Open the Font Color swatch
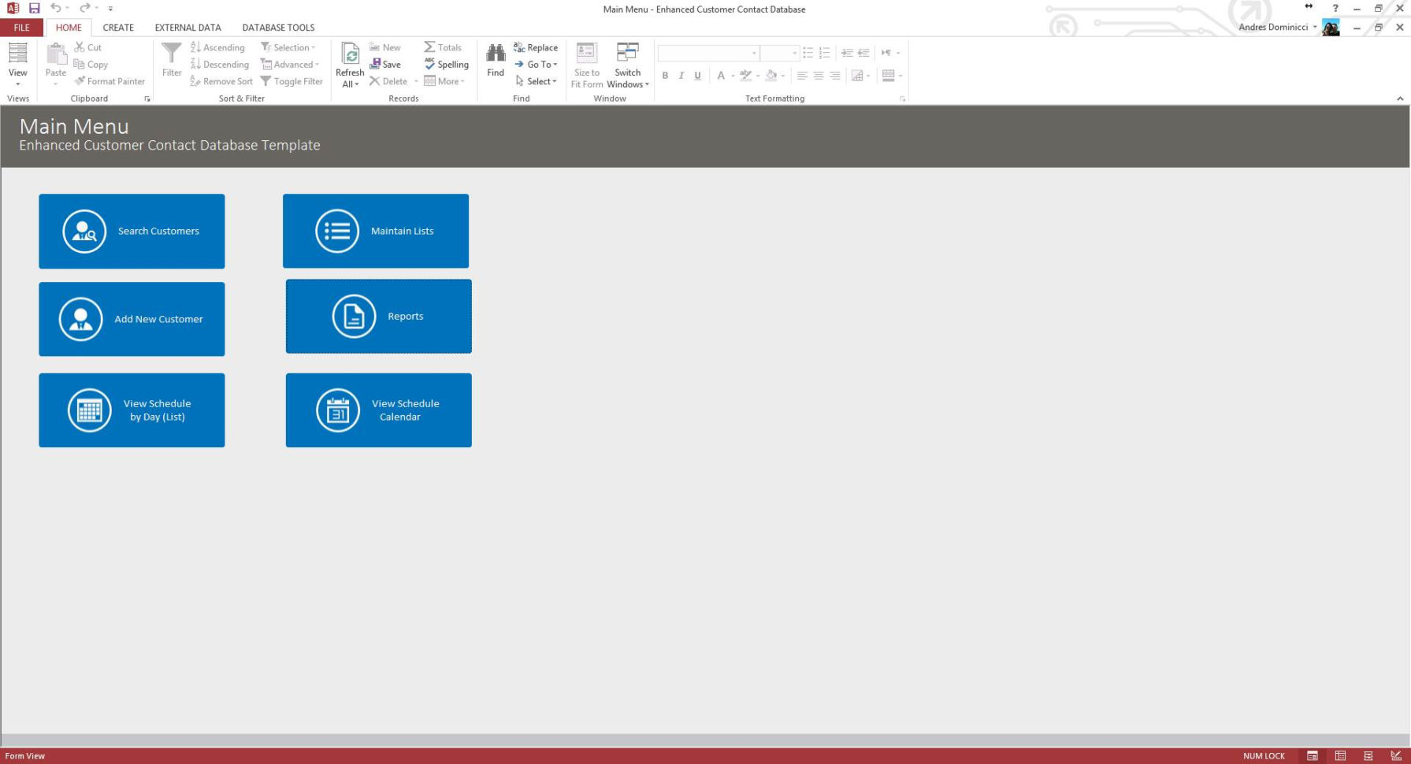The height and width of the screenshot is (764, 1411). (x=722, y=76)
